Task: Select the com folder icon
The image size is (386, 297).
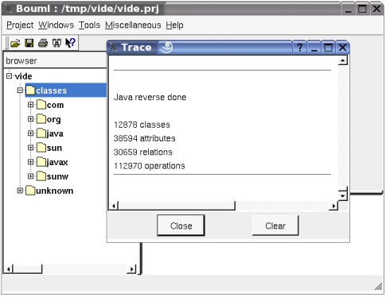Action: (41, 105)
